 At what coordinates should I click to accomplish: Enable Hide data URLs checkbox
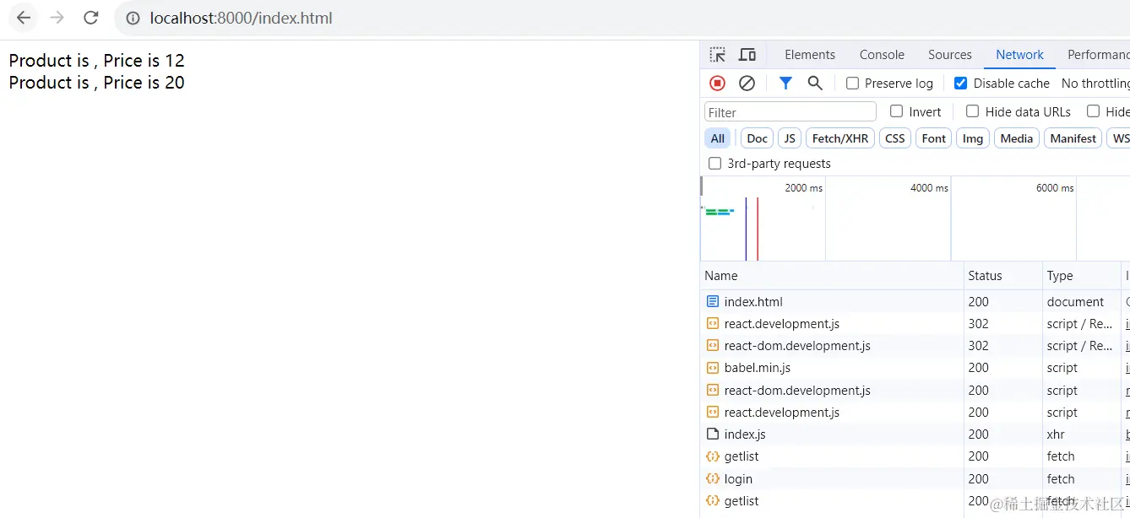click(972, 111)
